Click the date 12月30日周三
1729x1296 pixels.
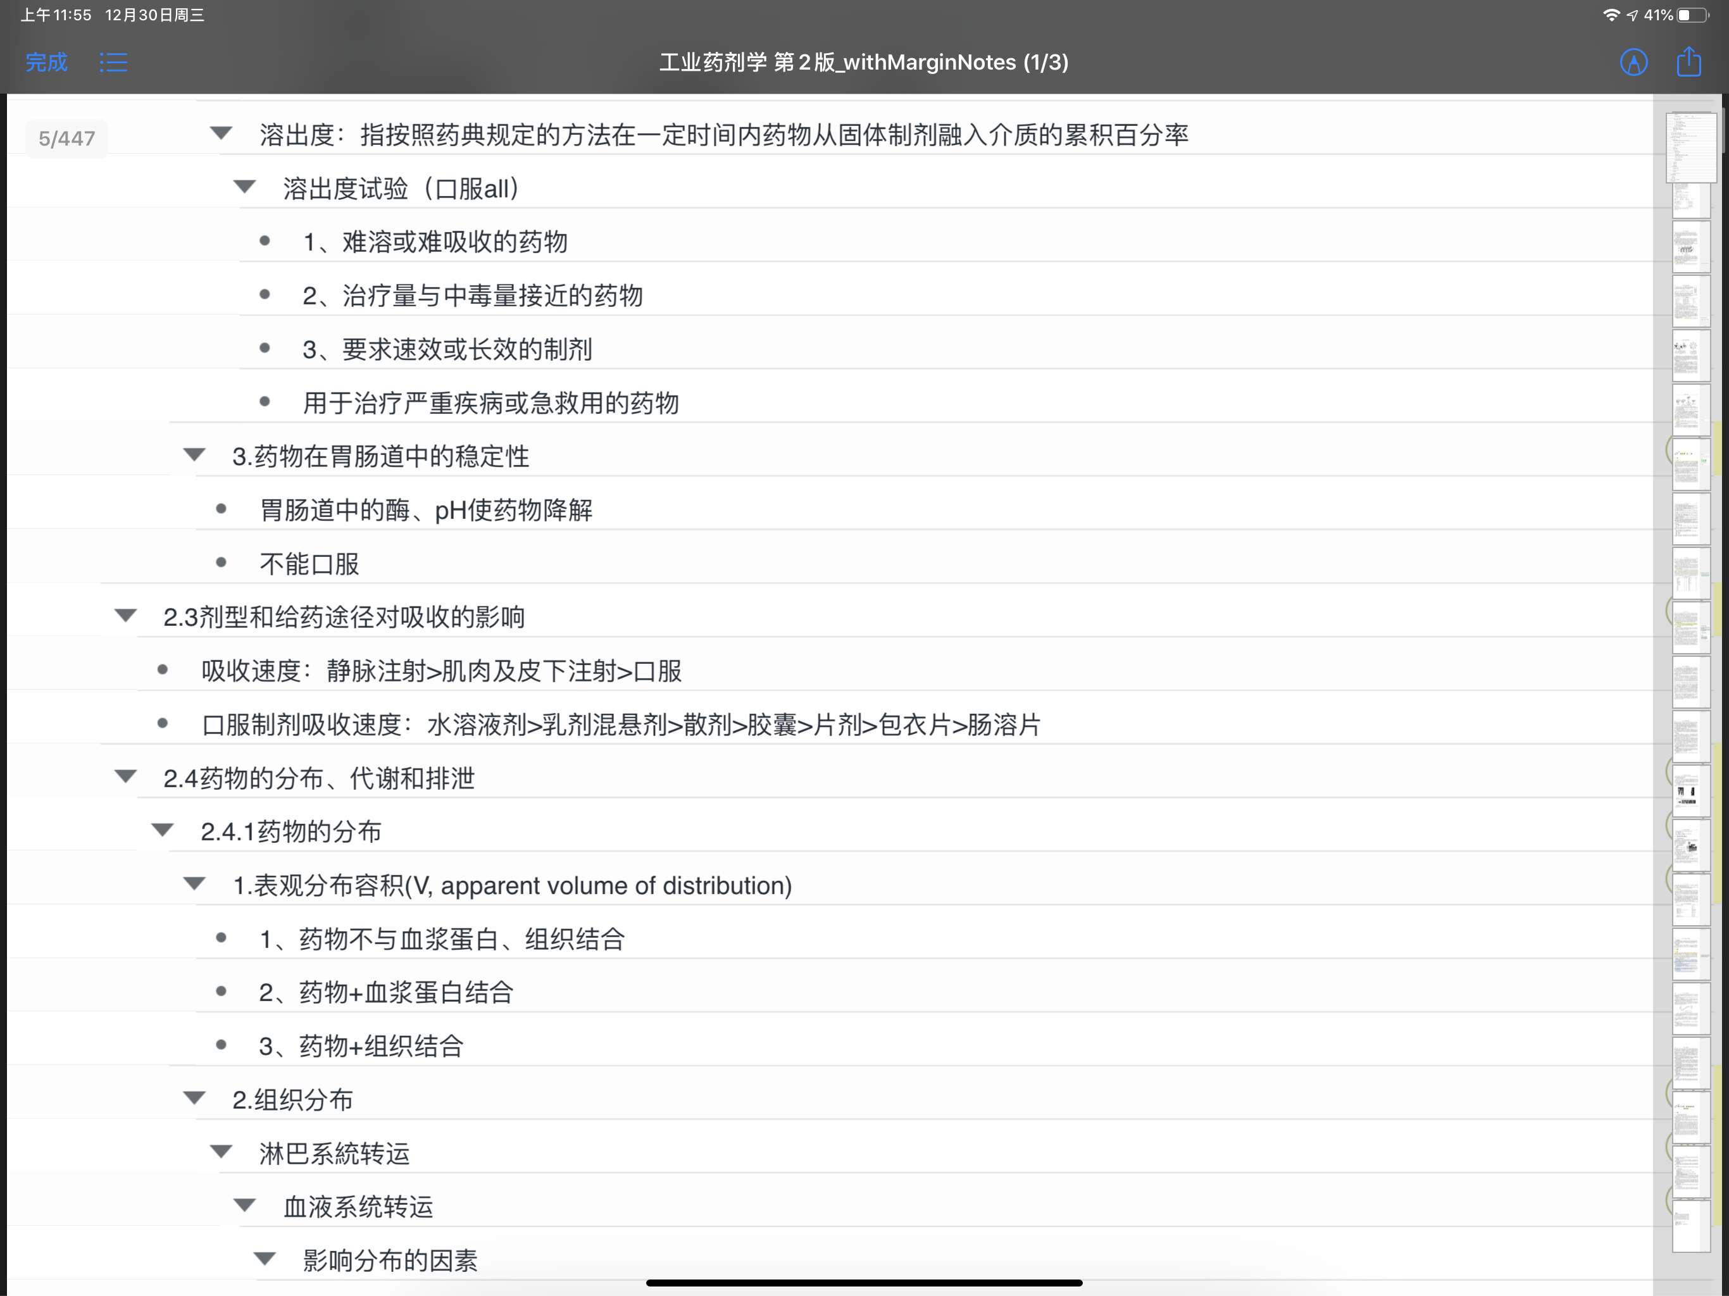point(155,15)
